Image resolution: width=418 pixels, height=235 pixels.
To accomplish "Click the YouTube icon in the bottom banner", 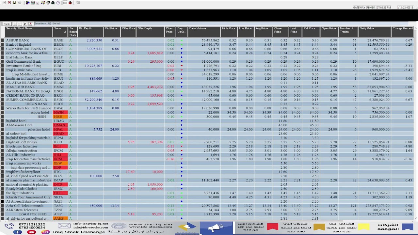I will (32, 232).
